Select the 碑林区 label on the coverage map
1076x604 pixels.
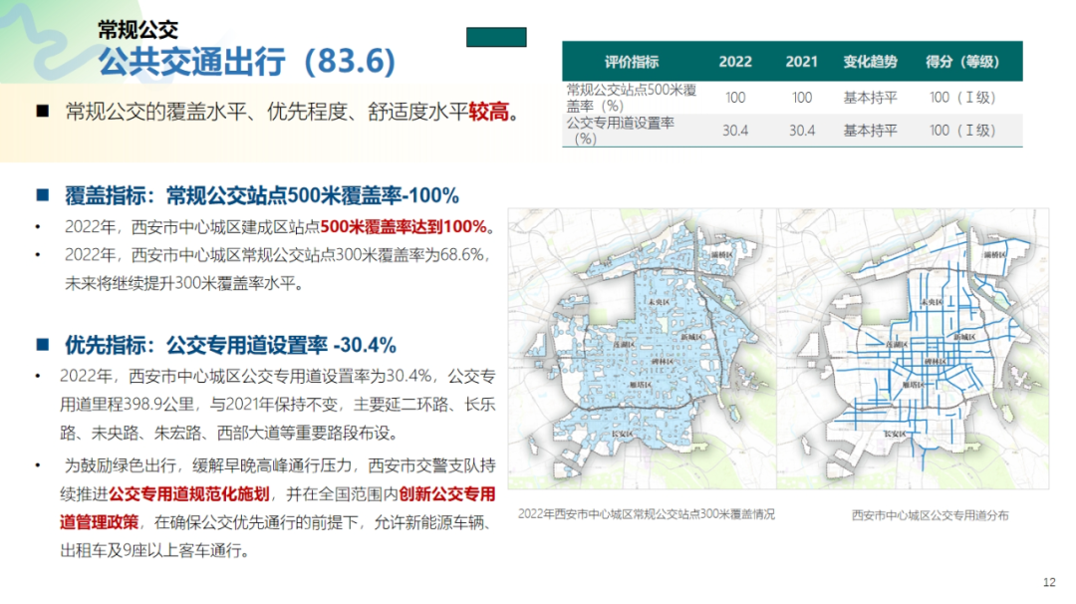665,361
